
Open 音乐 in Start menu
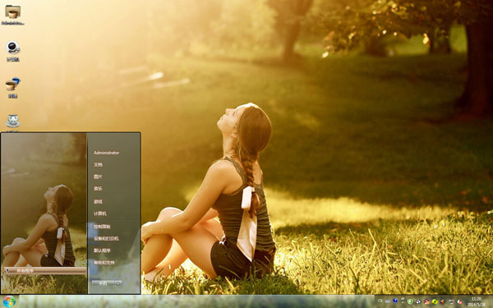[x=98, y=189]
